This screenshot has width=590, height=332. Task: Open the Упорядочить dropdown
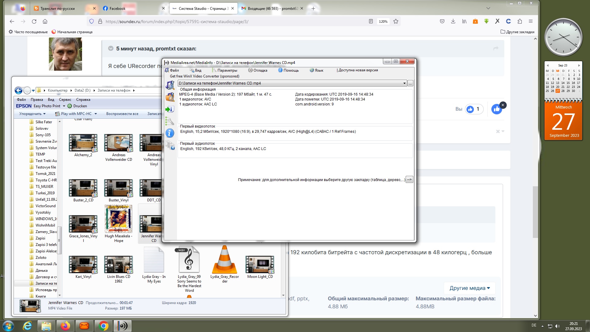click(x=32, y=114)
